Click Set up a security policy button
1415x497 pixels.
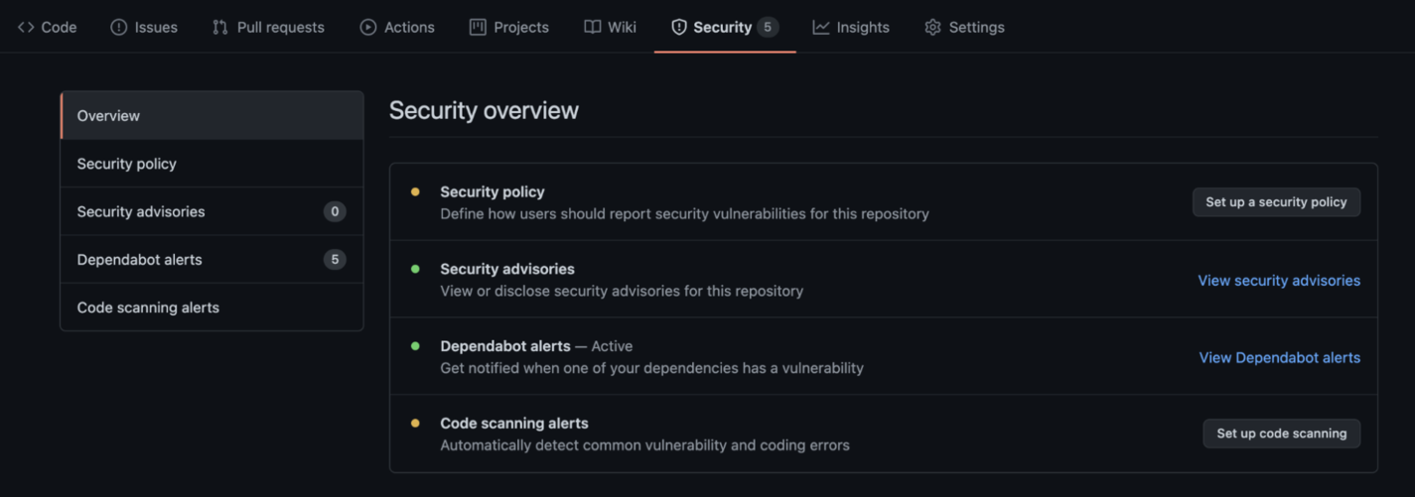(x=1276, y=202)
